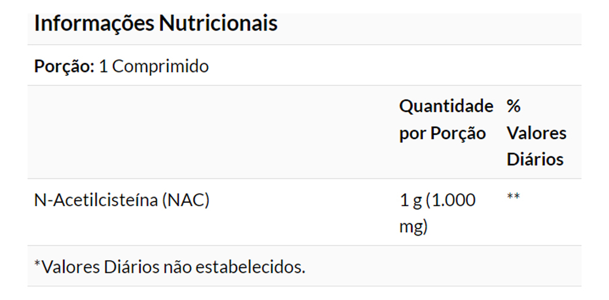This screenshot has width=609, height=300.
Task: Click "Valores" in the bold column header
Action: click(x=536, y=134)
